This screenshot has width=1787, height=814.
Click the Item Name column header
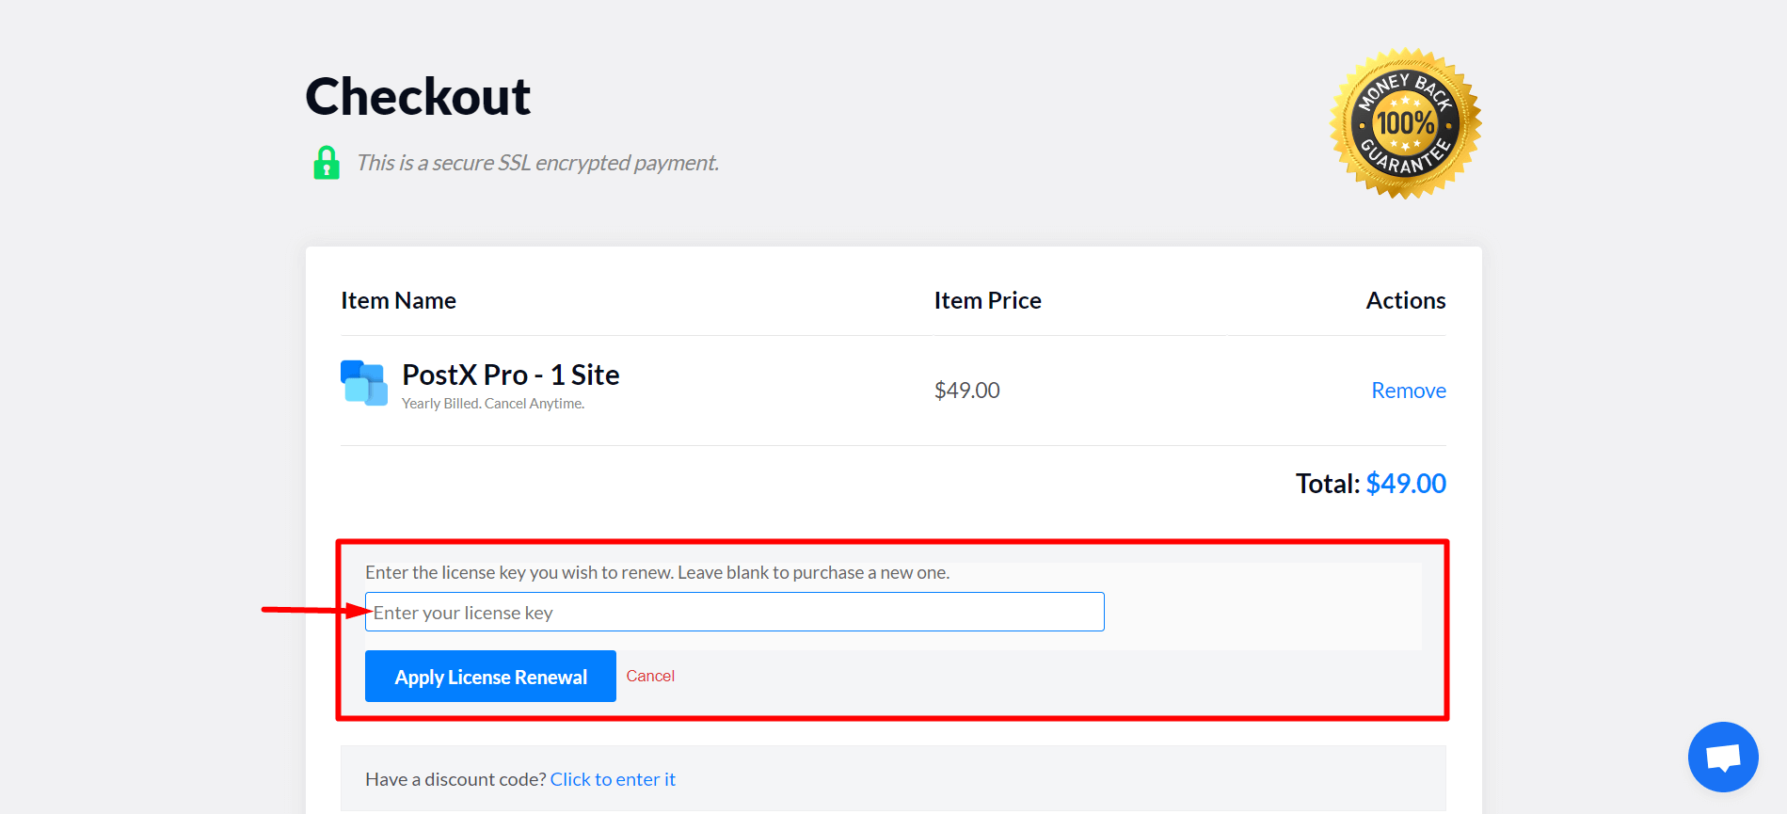coord(398,299)
